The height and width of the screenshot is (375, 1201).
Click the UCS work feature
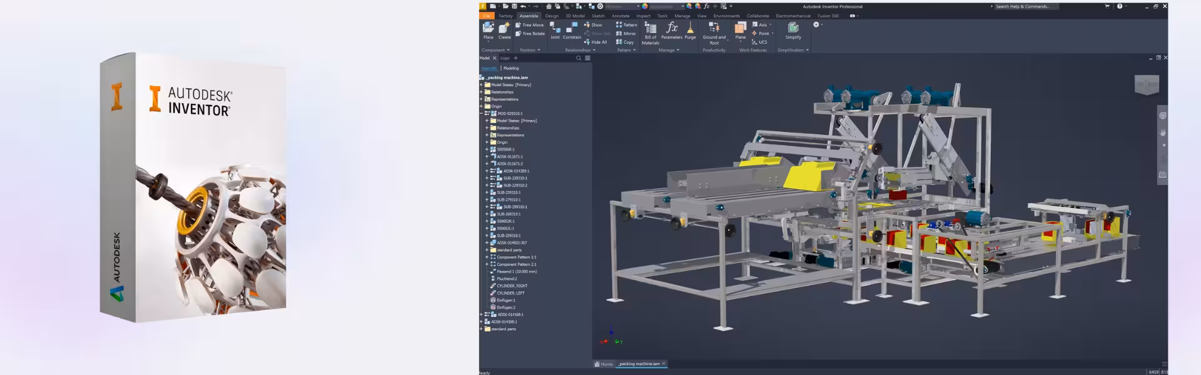coord(759,42)
